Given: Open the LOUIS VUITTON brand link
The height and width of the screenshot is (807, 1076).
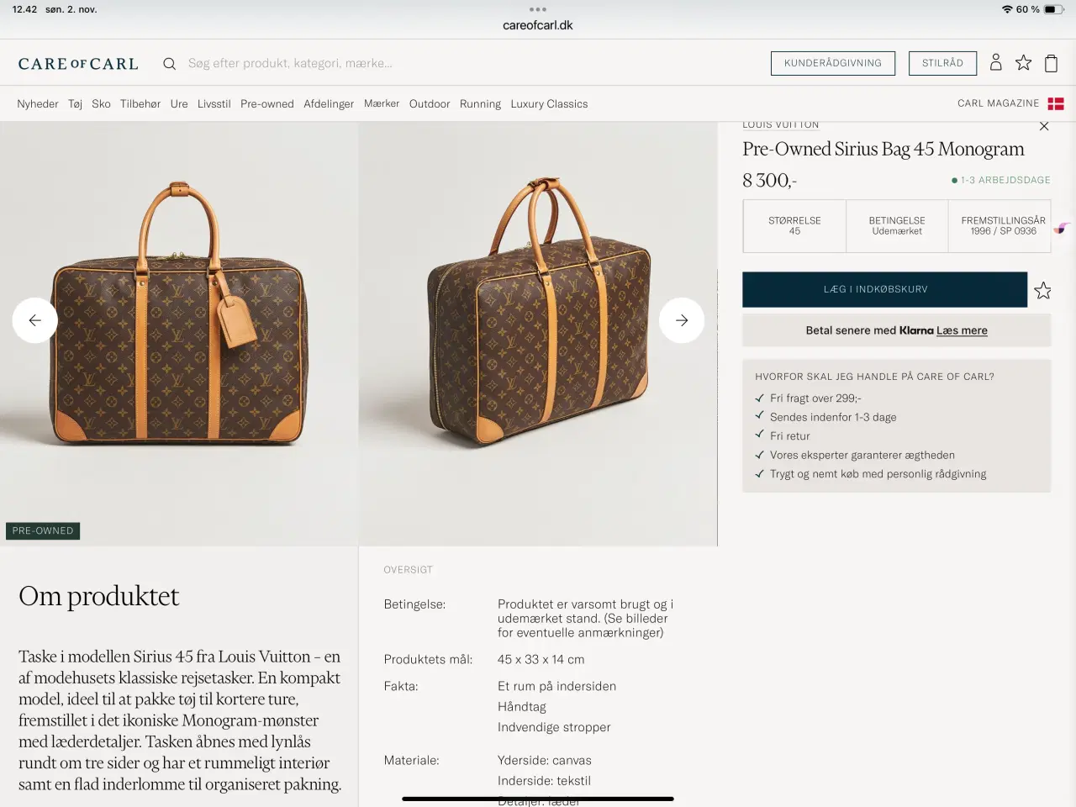Looking at the screenshot, I should pos(780,123).
